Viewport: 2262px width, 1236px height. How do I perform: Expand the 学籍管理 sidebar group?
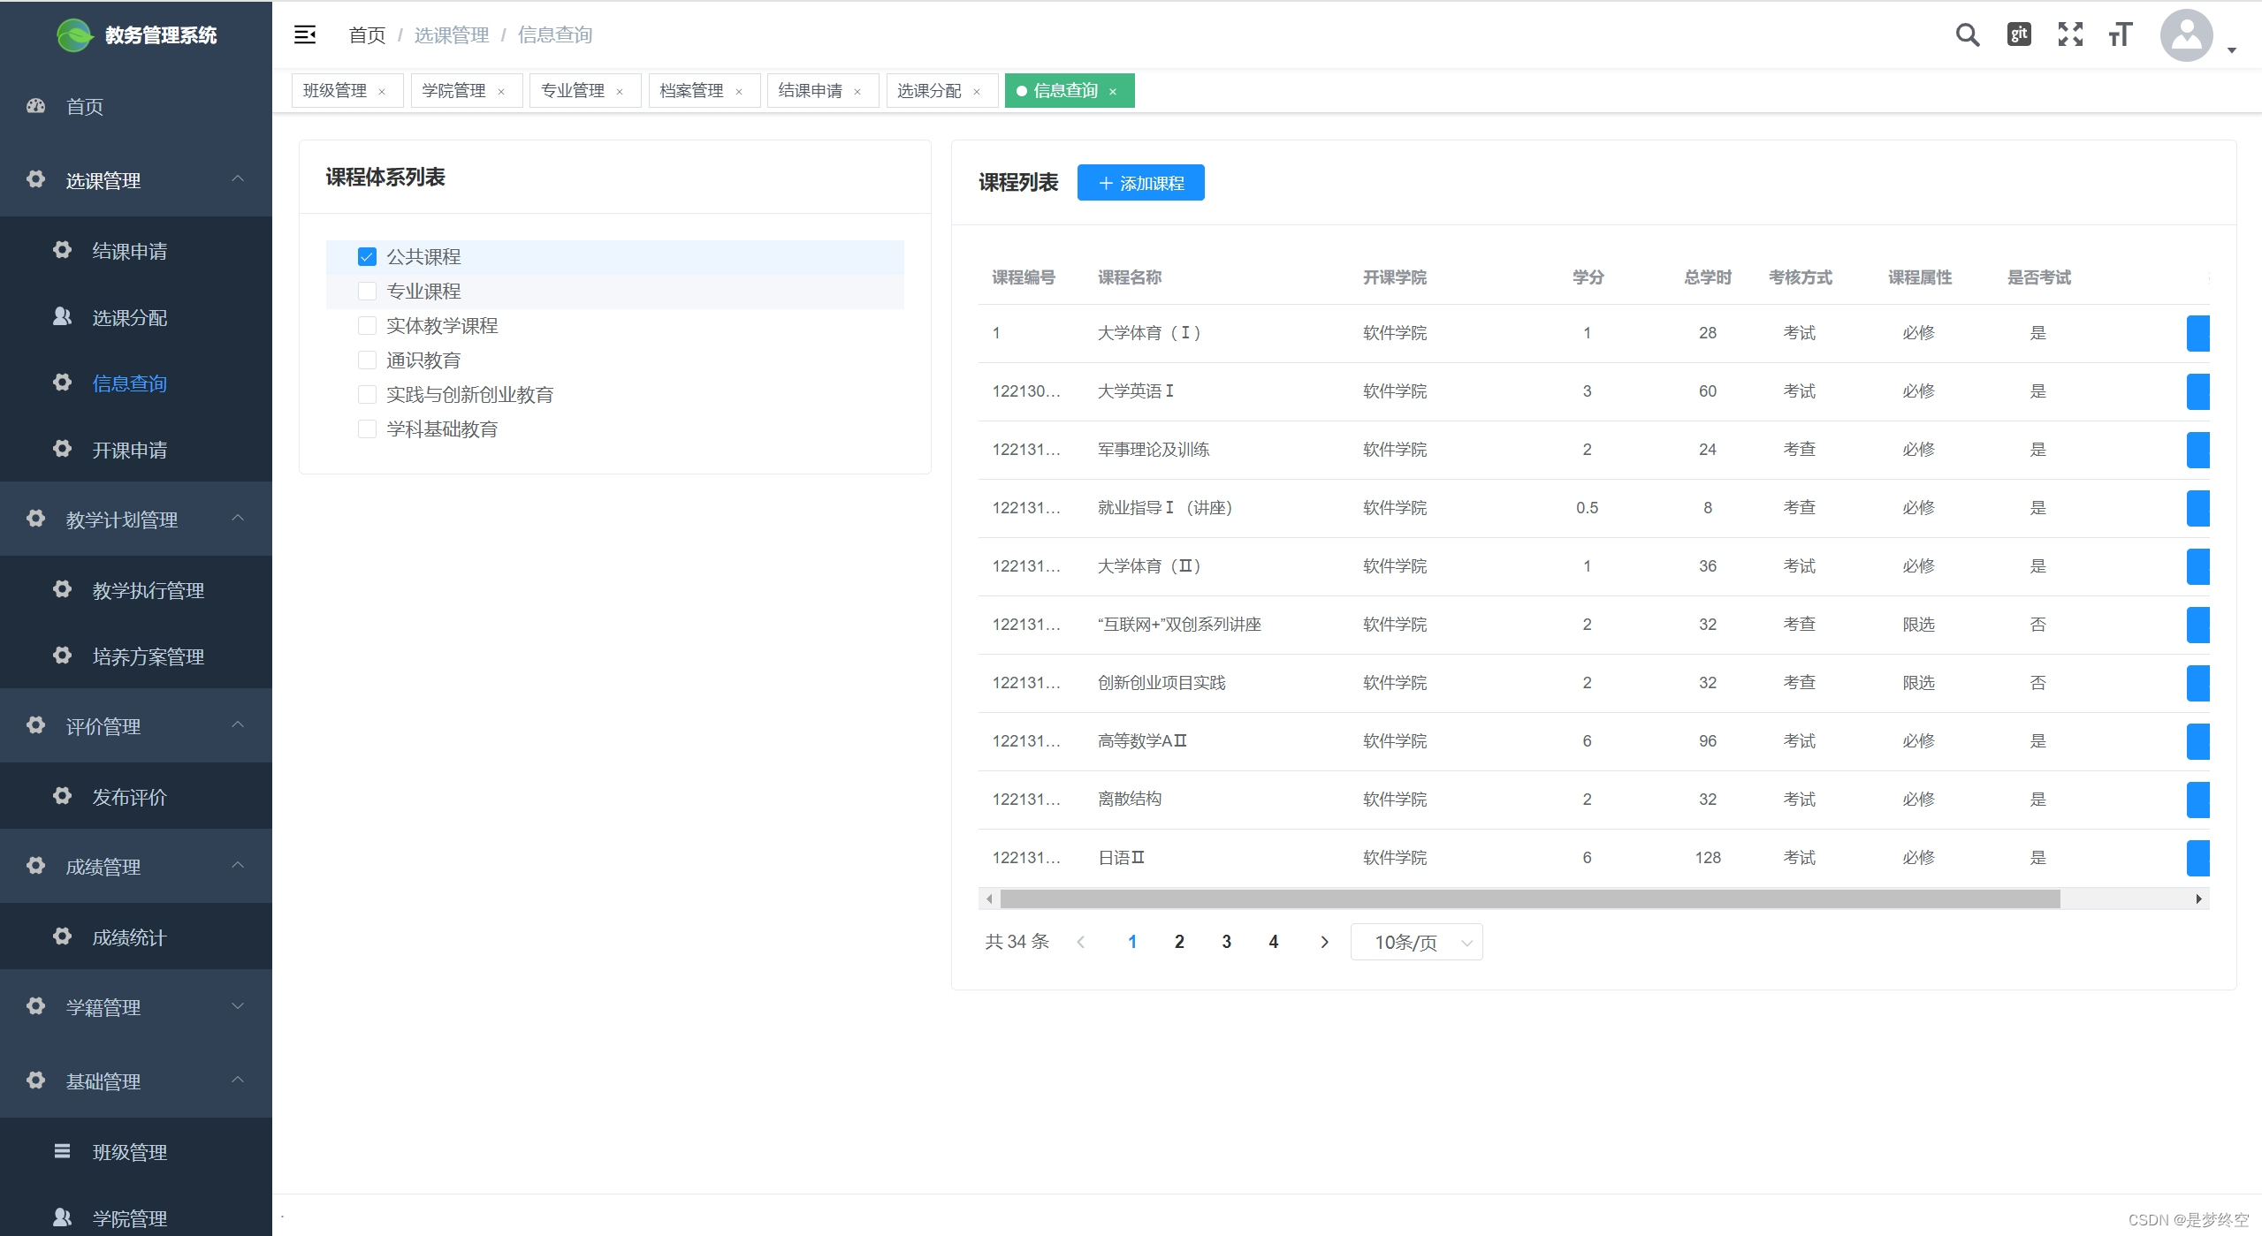click(x=136, y=1006)
